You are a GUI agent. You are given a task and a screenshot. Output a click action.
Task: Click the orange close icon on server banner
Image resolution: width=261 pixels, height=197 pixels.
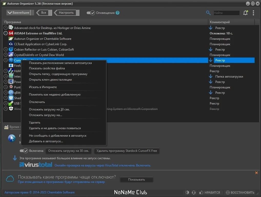point(256,173)
